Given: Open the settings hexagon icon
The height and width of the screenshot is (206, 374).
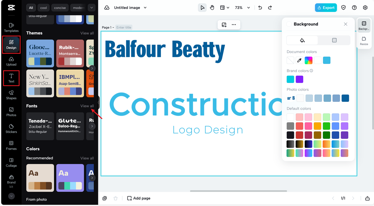Looking at the screenshot, I should pyautogui.click(x=365, y=8).
